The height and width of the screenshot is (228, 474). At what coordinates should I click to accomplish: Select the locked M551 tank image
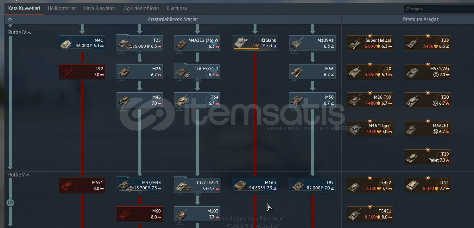[x=67, y=186]
